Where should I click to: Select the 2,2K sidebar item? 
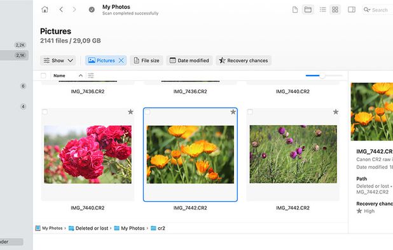[x=20, y=45]
